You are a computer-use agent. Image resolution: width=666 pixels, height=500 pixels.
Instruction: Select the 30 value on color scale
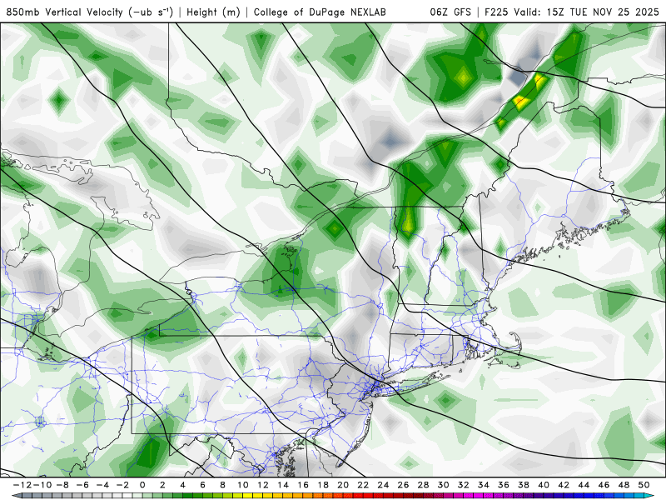[x=444, y=485]
